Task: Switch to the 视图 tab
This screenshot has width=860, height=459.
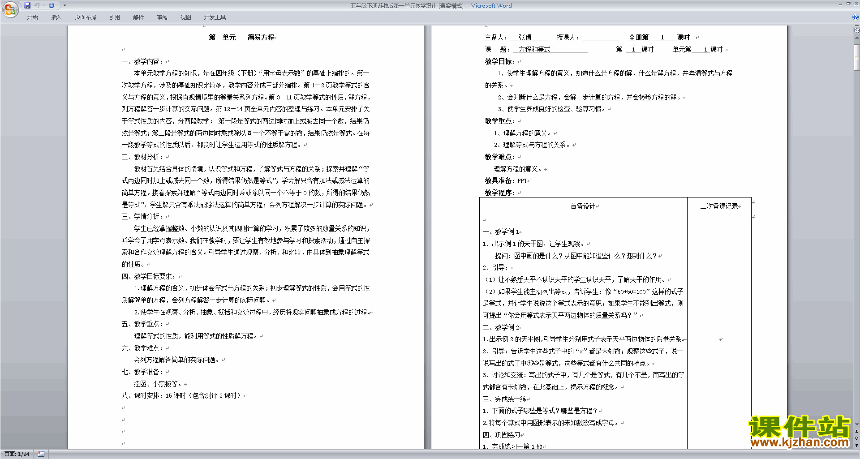Action: click(x=185, y=17)
